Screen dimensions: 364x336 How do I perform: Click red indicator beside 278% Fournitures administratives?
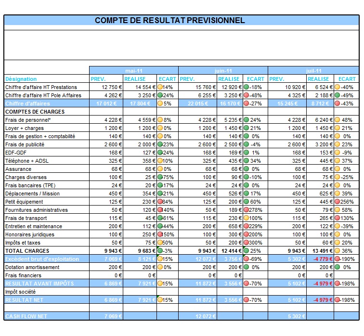247,210
